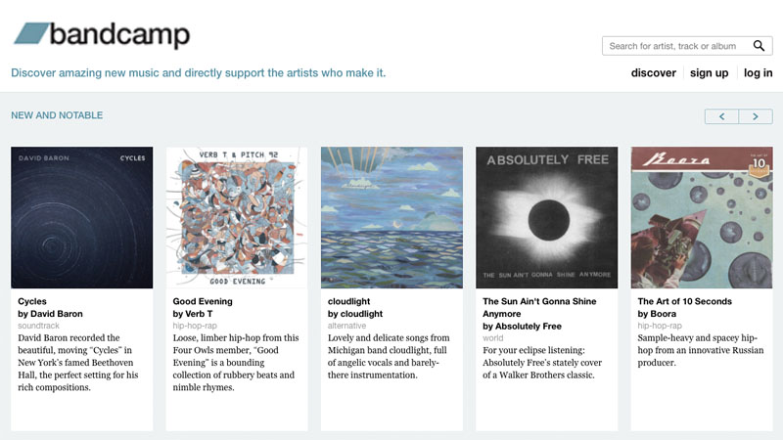Image resolution: width=783 pixels, height=440 pixels.
Task: Open the Good Evening album artwork
Action: tap(237, 217)
